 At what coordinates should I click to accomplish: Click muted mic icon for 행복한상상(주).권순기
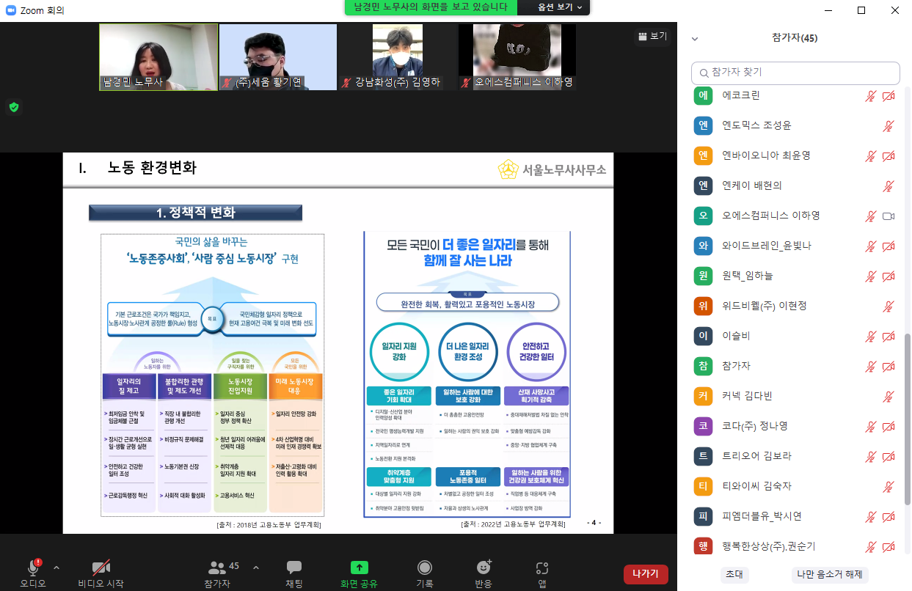pos(871,546)
